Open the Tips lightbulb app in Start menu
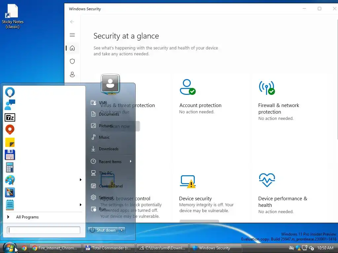 coord(10,93)
